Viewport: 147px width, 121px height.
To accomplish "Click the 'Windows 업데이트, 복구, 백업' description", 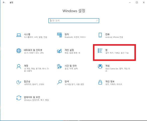I will coord(36,100).
